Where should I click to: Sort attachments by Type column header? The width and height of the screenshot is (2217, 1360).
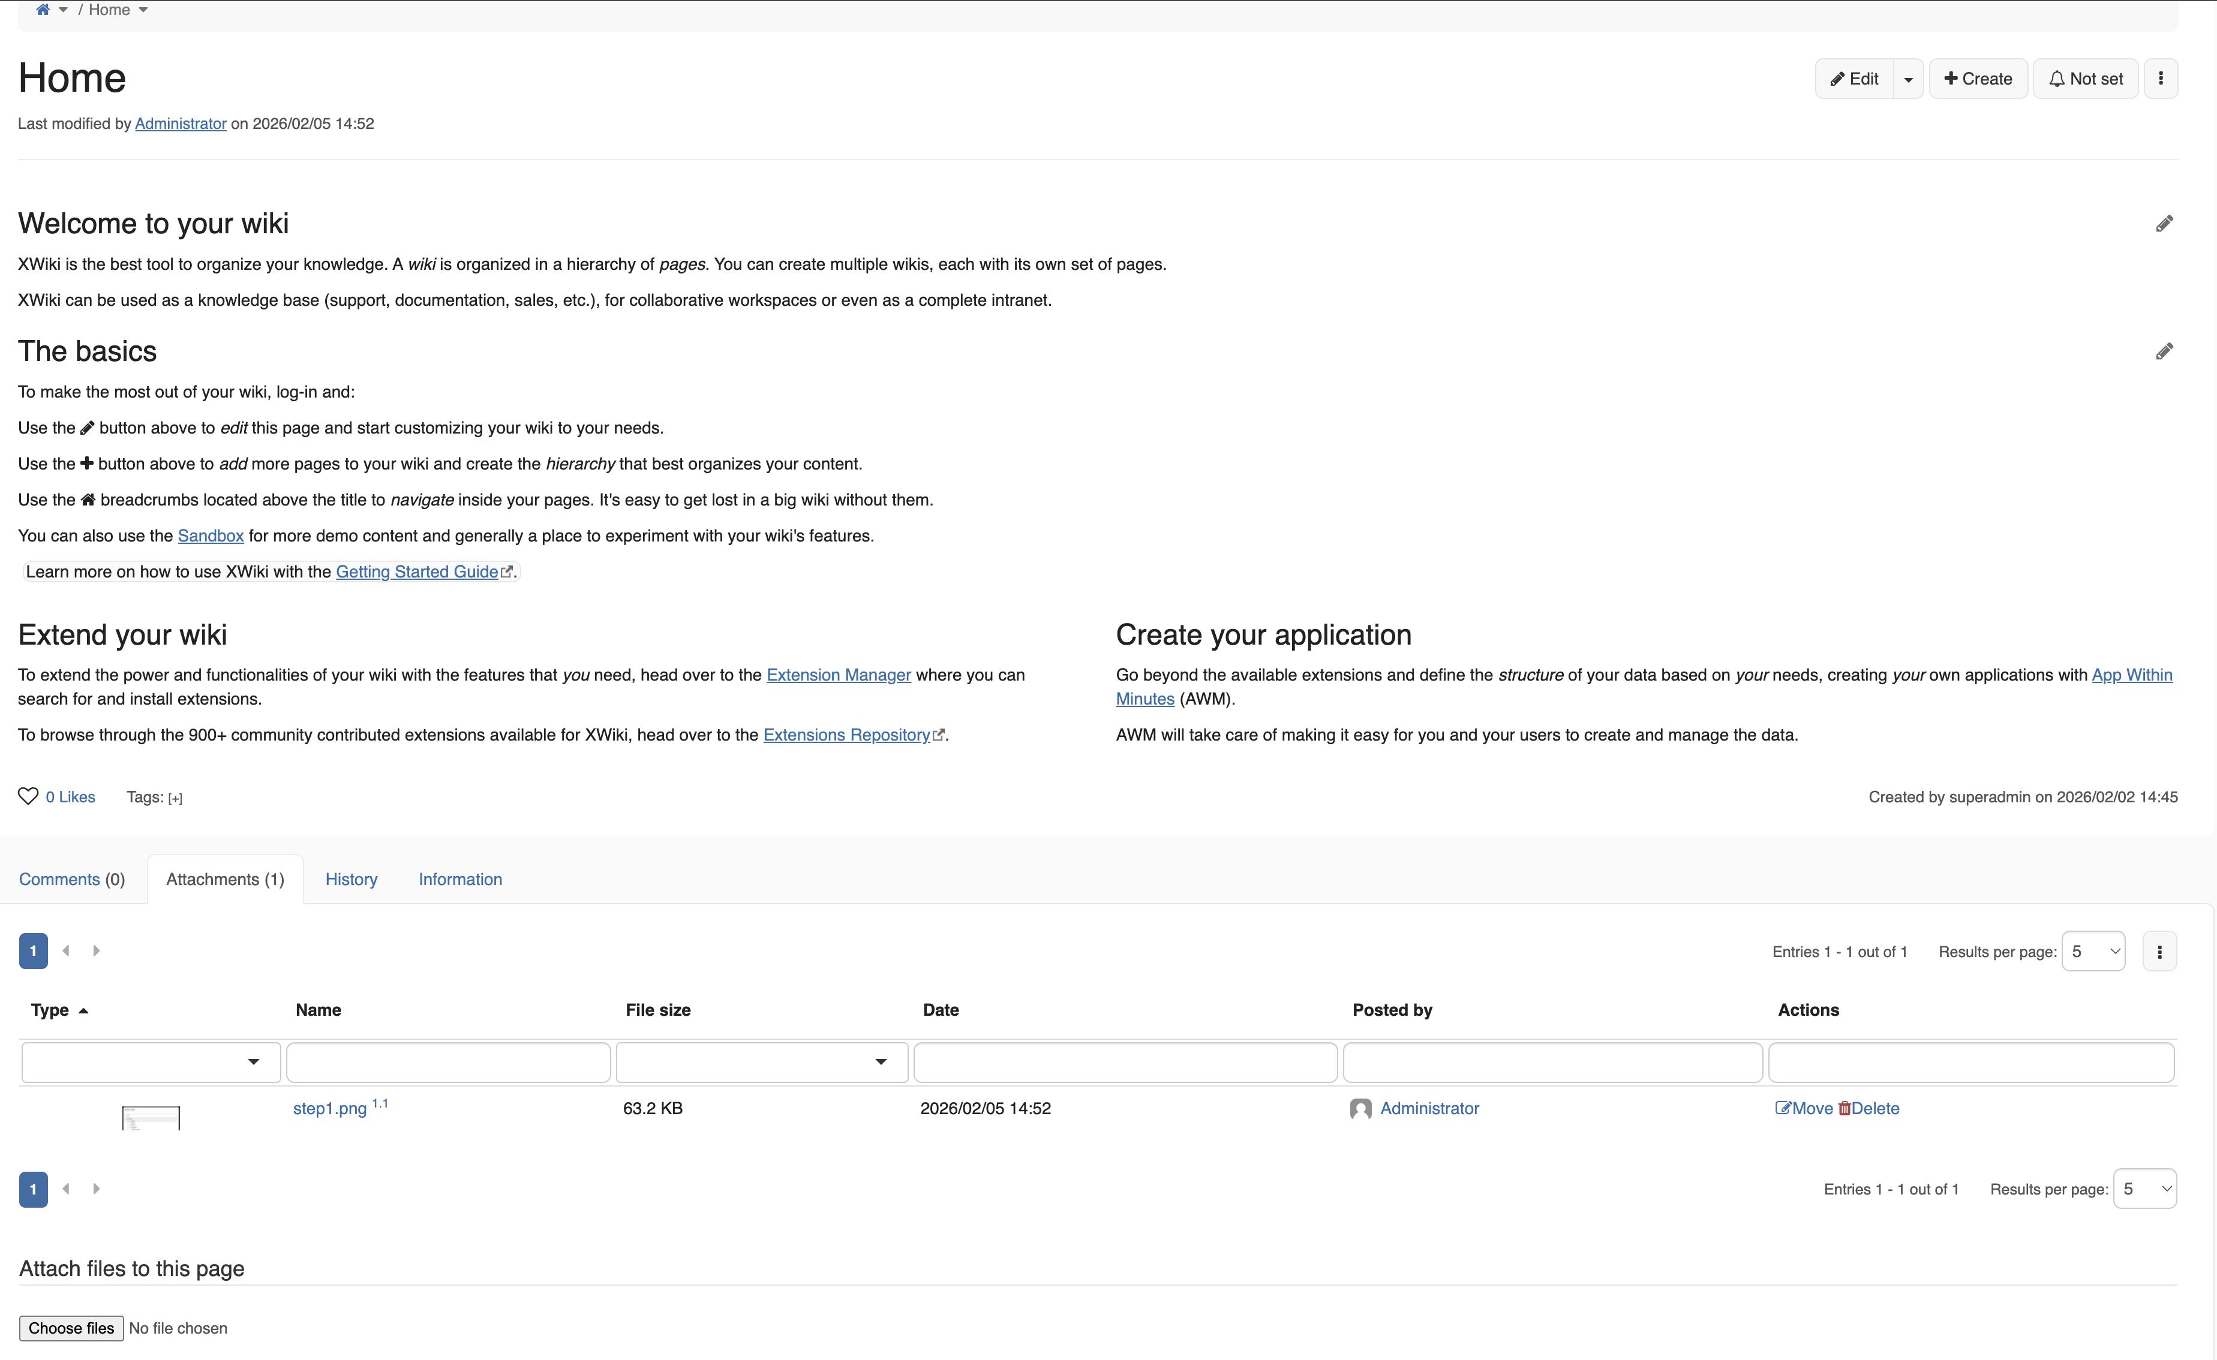49,1009
